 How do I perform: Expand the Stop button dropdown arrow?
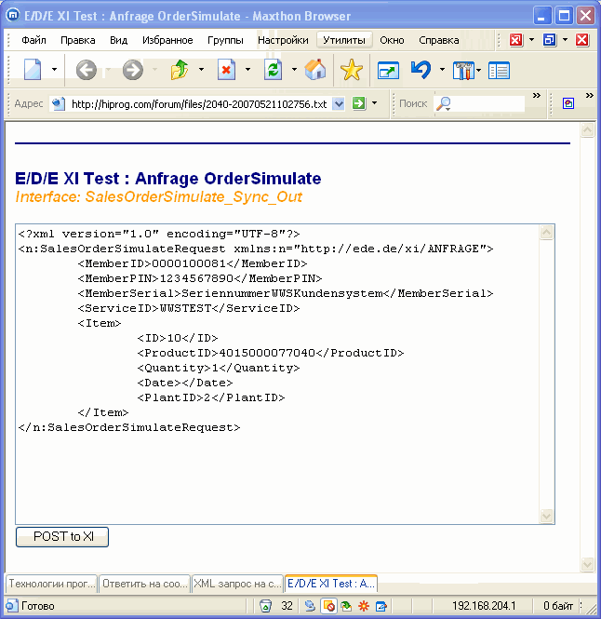pyautogui.click(x=247, y=70)
